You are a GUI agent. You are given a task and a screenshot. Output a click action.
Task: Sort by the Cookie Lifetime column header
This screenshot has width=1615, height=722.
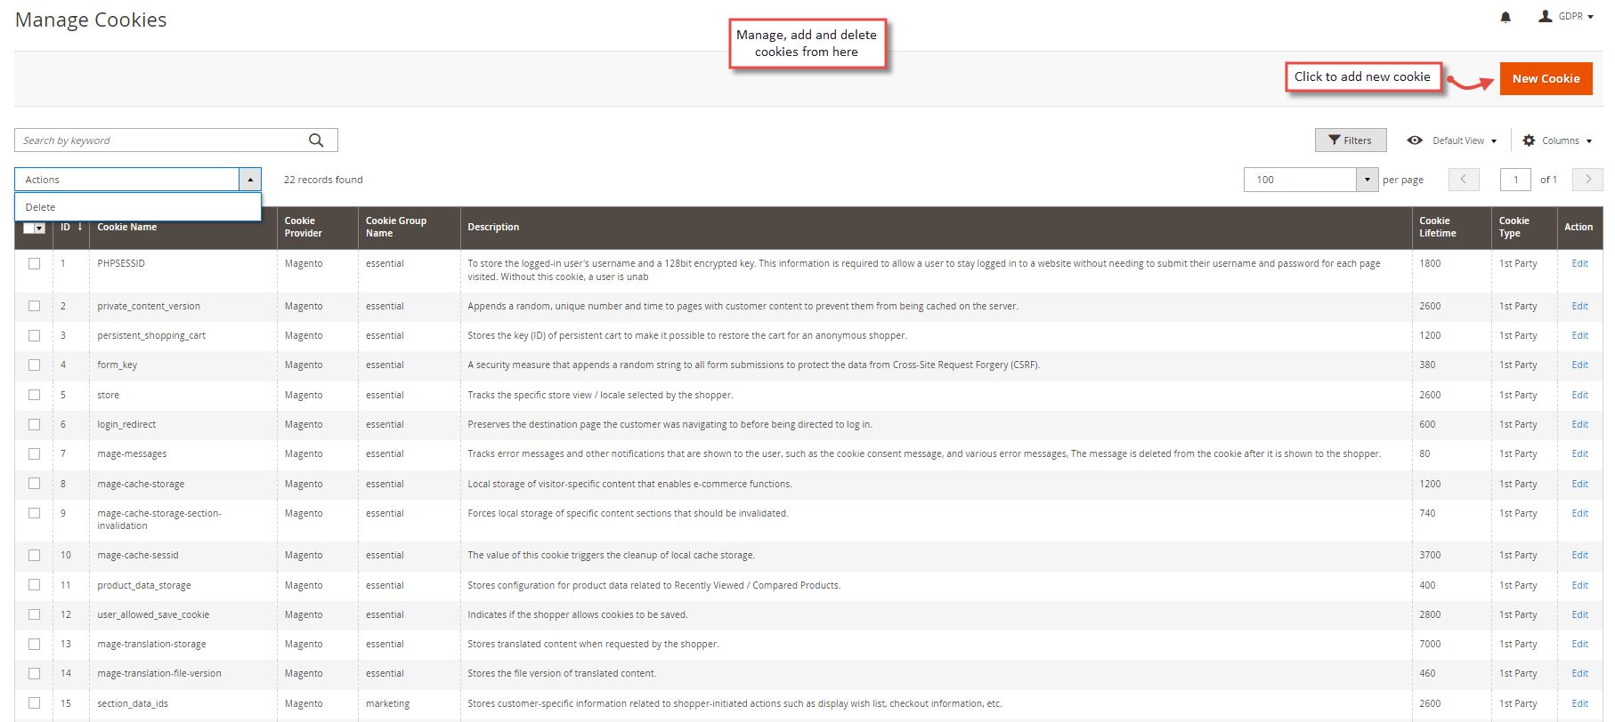point(1437,227)
